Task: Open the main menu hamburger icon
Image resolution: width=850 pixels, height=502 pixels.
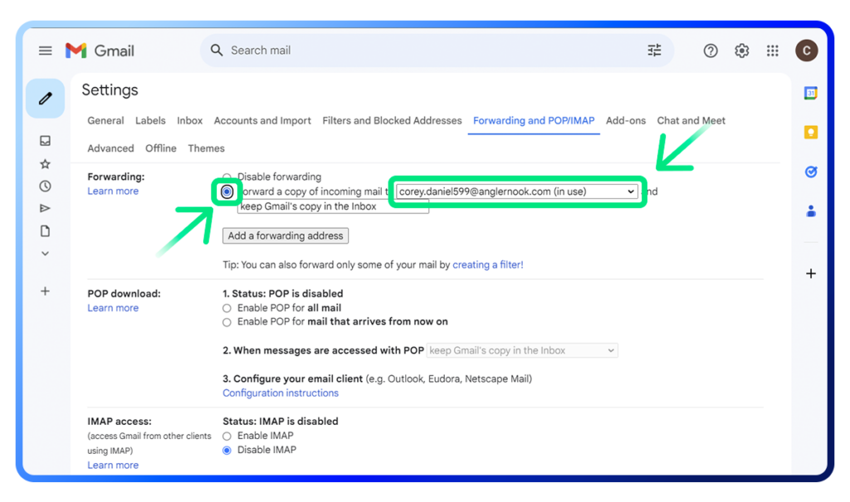Action: [x=46, y=51]
